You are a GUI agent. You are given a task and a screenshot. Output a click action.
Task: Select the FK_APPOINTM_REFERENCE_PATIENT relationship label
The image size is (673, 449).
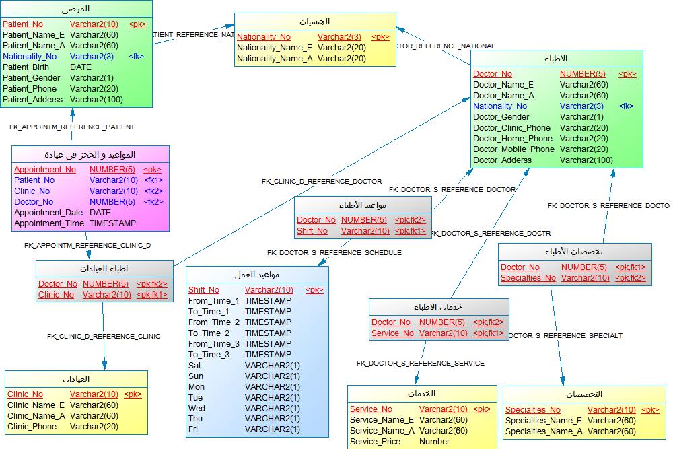[72, 127]
